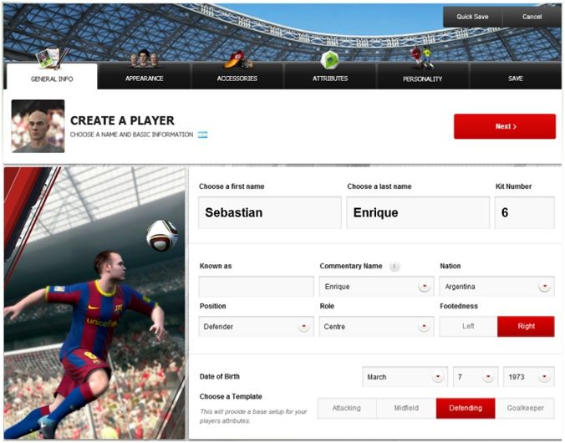Open the birth month dropdown showing March
Image resolution: width=565 pixels, height=443 pixels.
pyautogui.click(x=405, y=377)
